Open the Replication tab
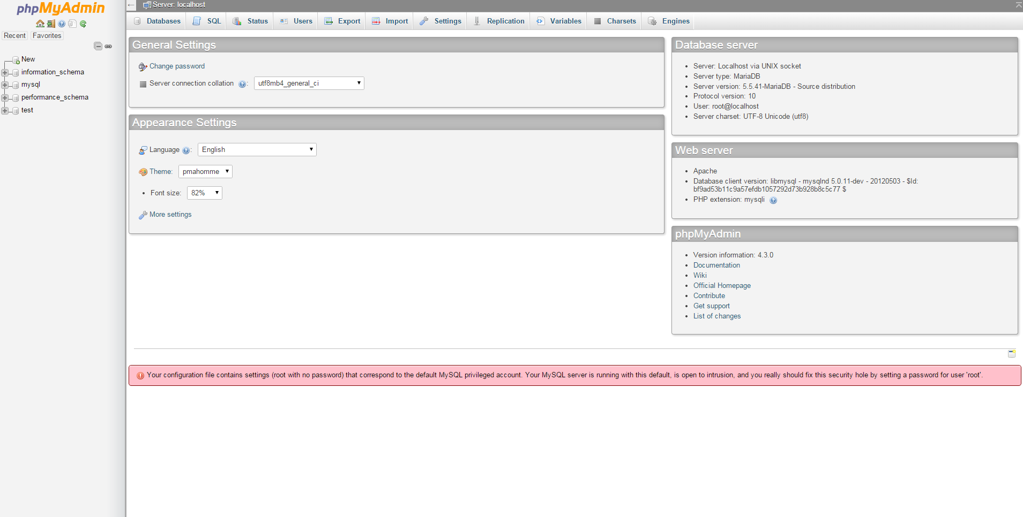1023x517 pixels. [499, 21]
